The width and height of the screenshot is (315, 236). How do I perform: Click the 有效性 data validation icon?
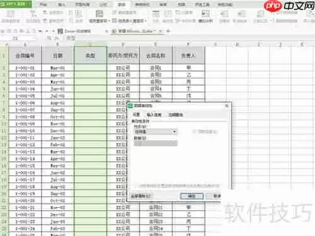click(168, 14)
